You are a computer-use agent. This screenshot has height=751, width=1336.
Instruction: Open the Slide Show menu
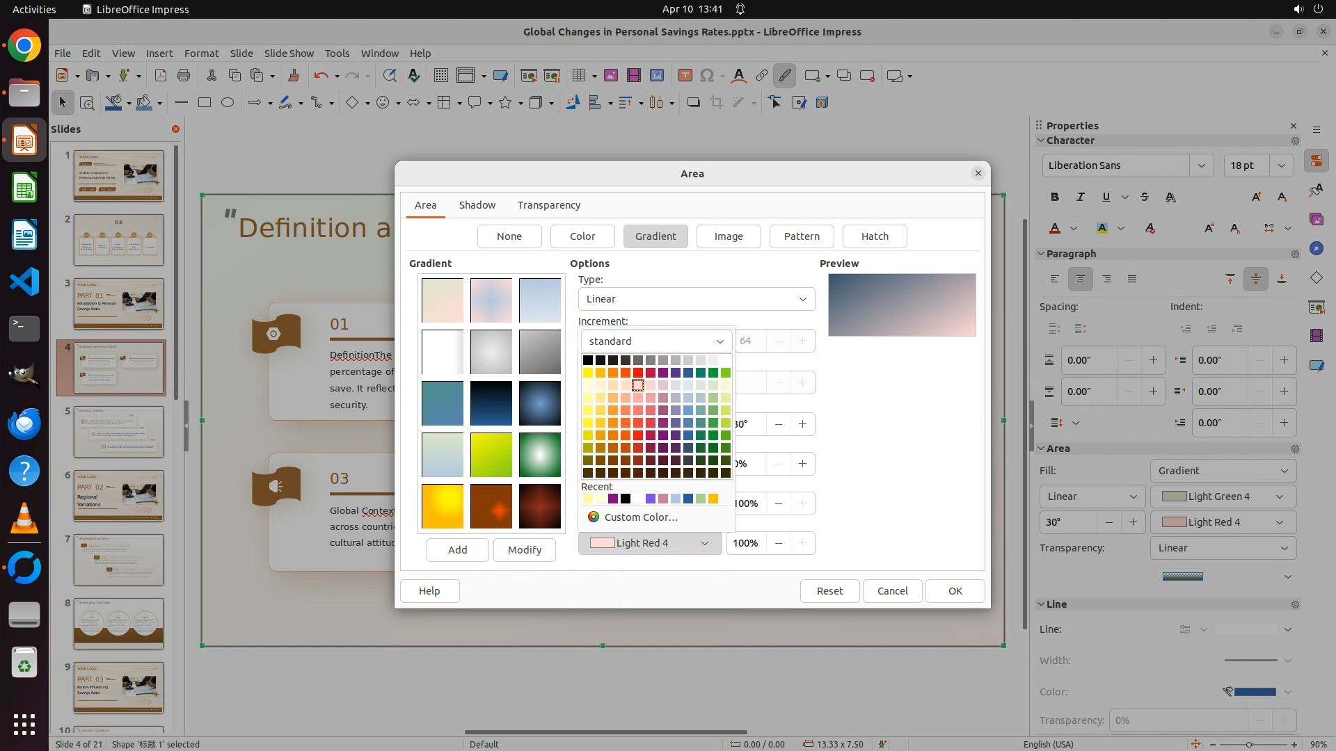point(289,53)
